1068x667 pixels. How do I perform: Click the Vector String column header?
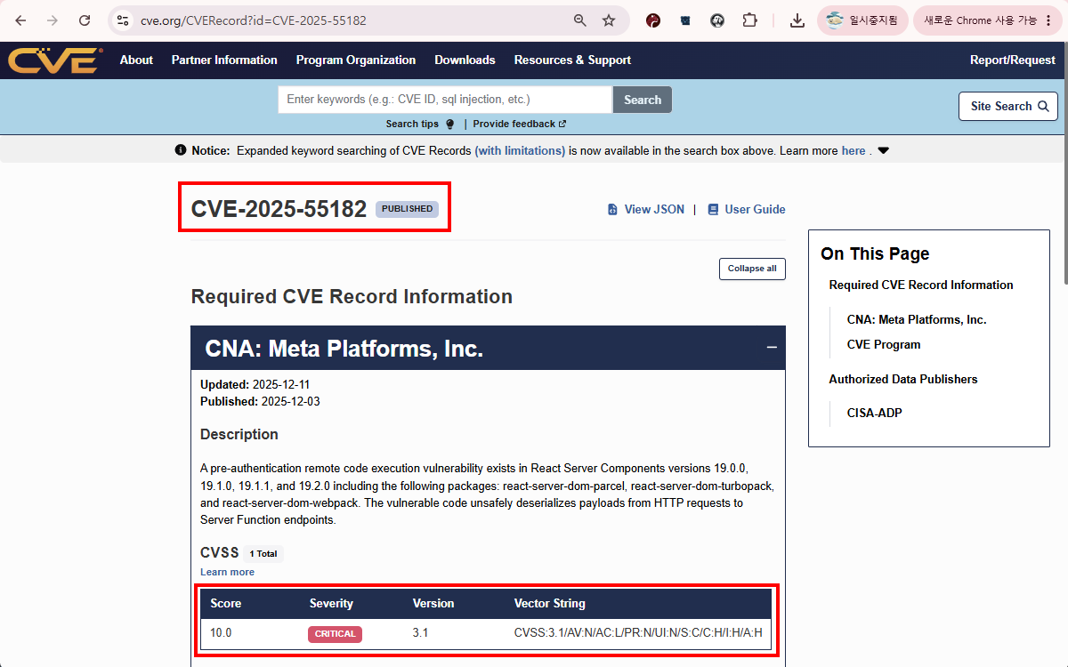point(549,603)
